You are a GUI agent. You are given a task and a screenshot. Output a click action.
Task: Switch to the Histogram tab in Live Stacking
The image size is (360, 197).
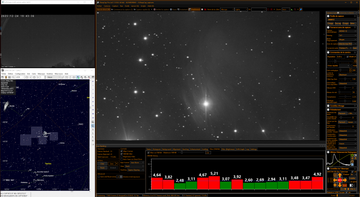pos(157,149)
